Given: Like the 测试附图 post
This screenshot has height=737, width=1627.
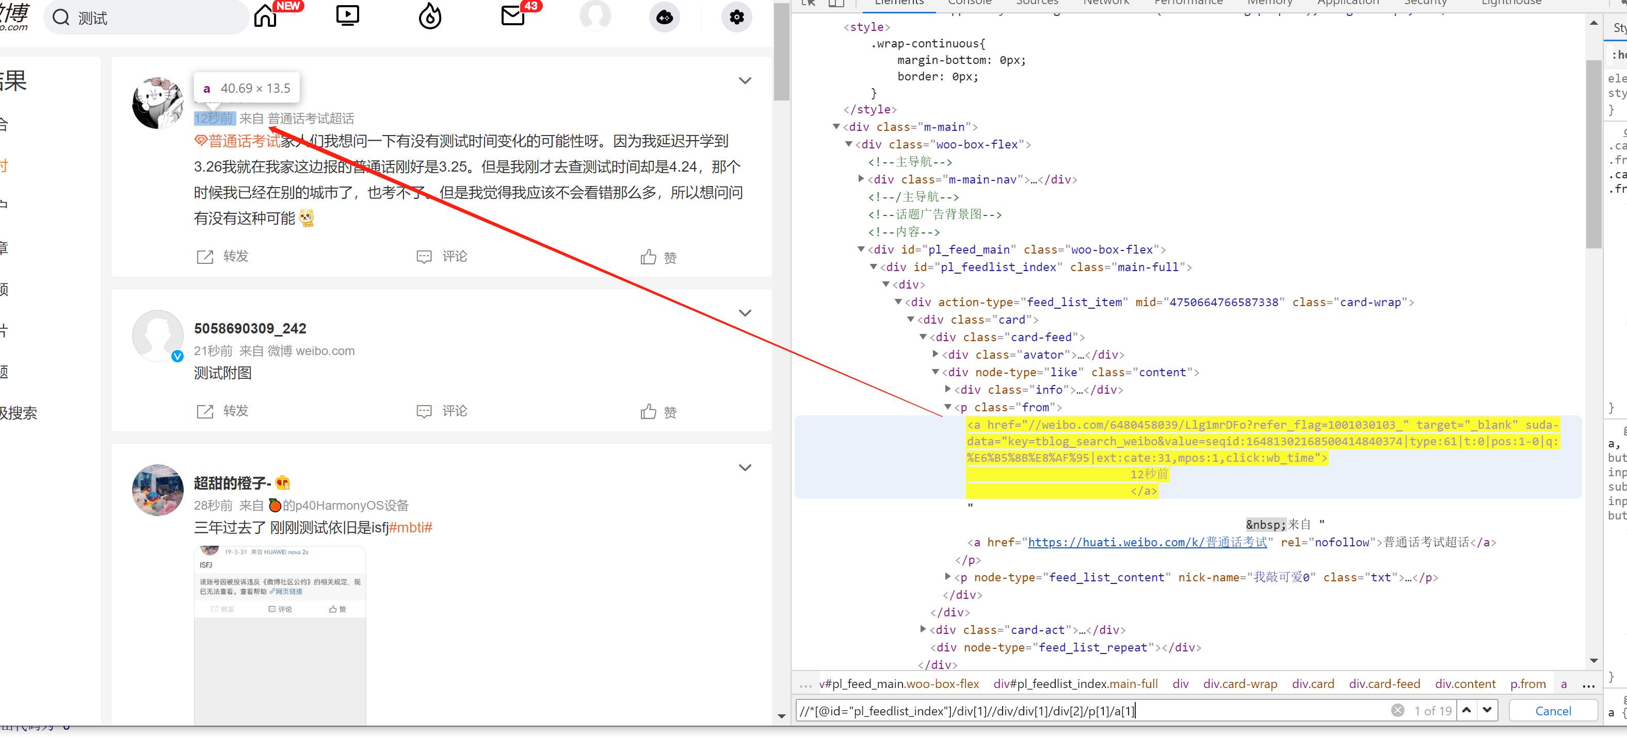Looking at the screenshot, I should pos(649,412).
